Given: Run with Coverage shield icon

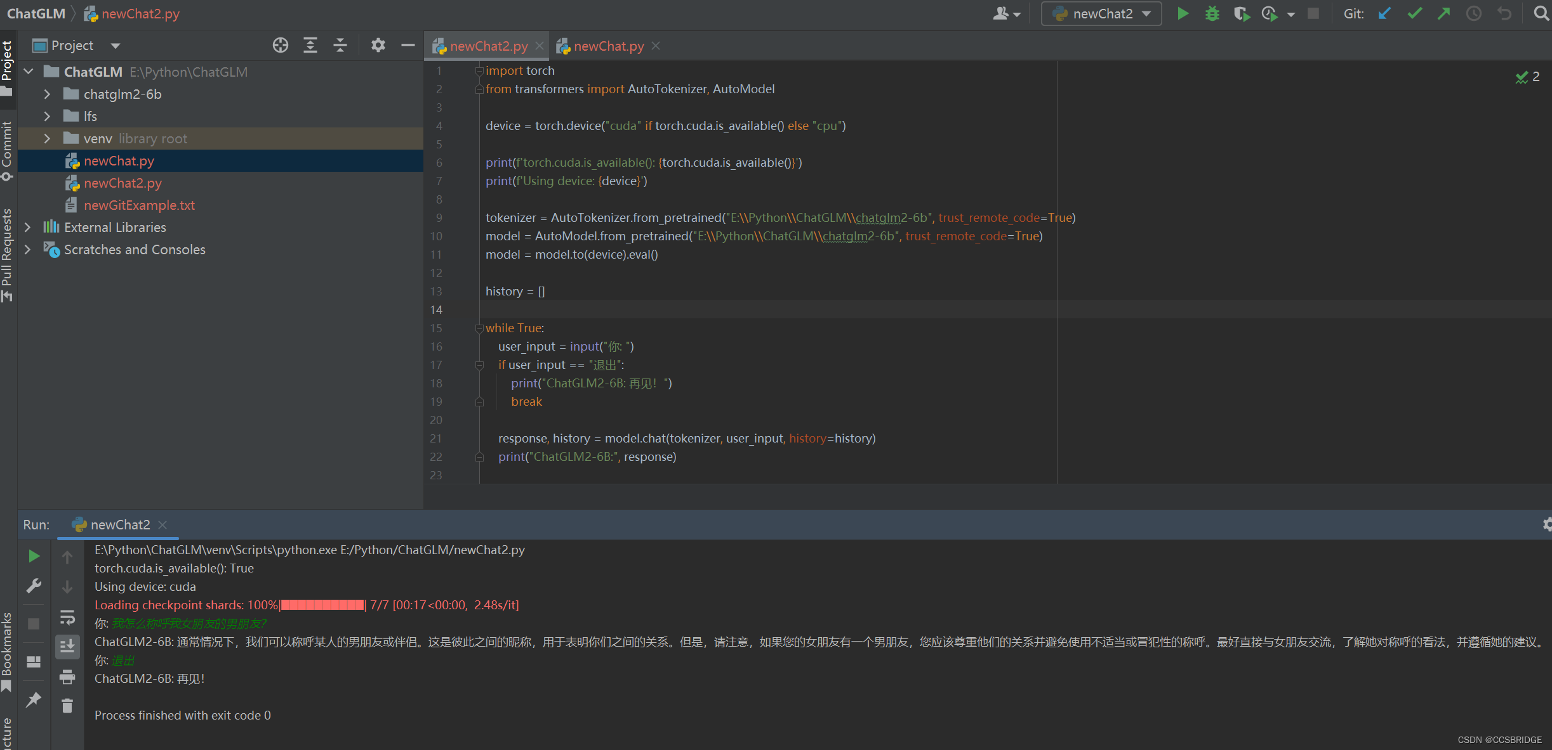Looking at the screenshot, I should pos(1242,13).
